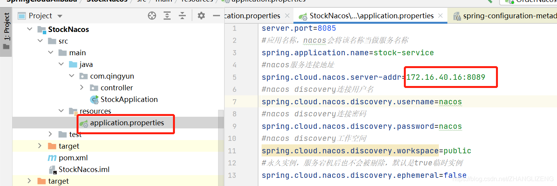Collapse the main folder chevron
557x186 pixels.
[x=51, y=53]
